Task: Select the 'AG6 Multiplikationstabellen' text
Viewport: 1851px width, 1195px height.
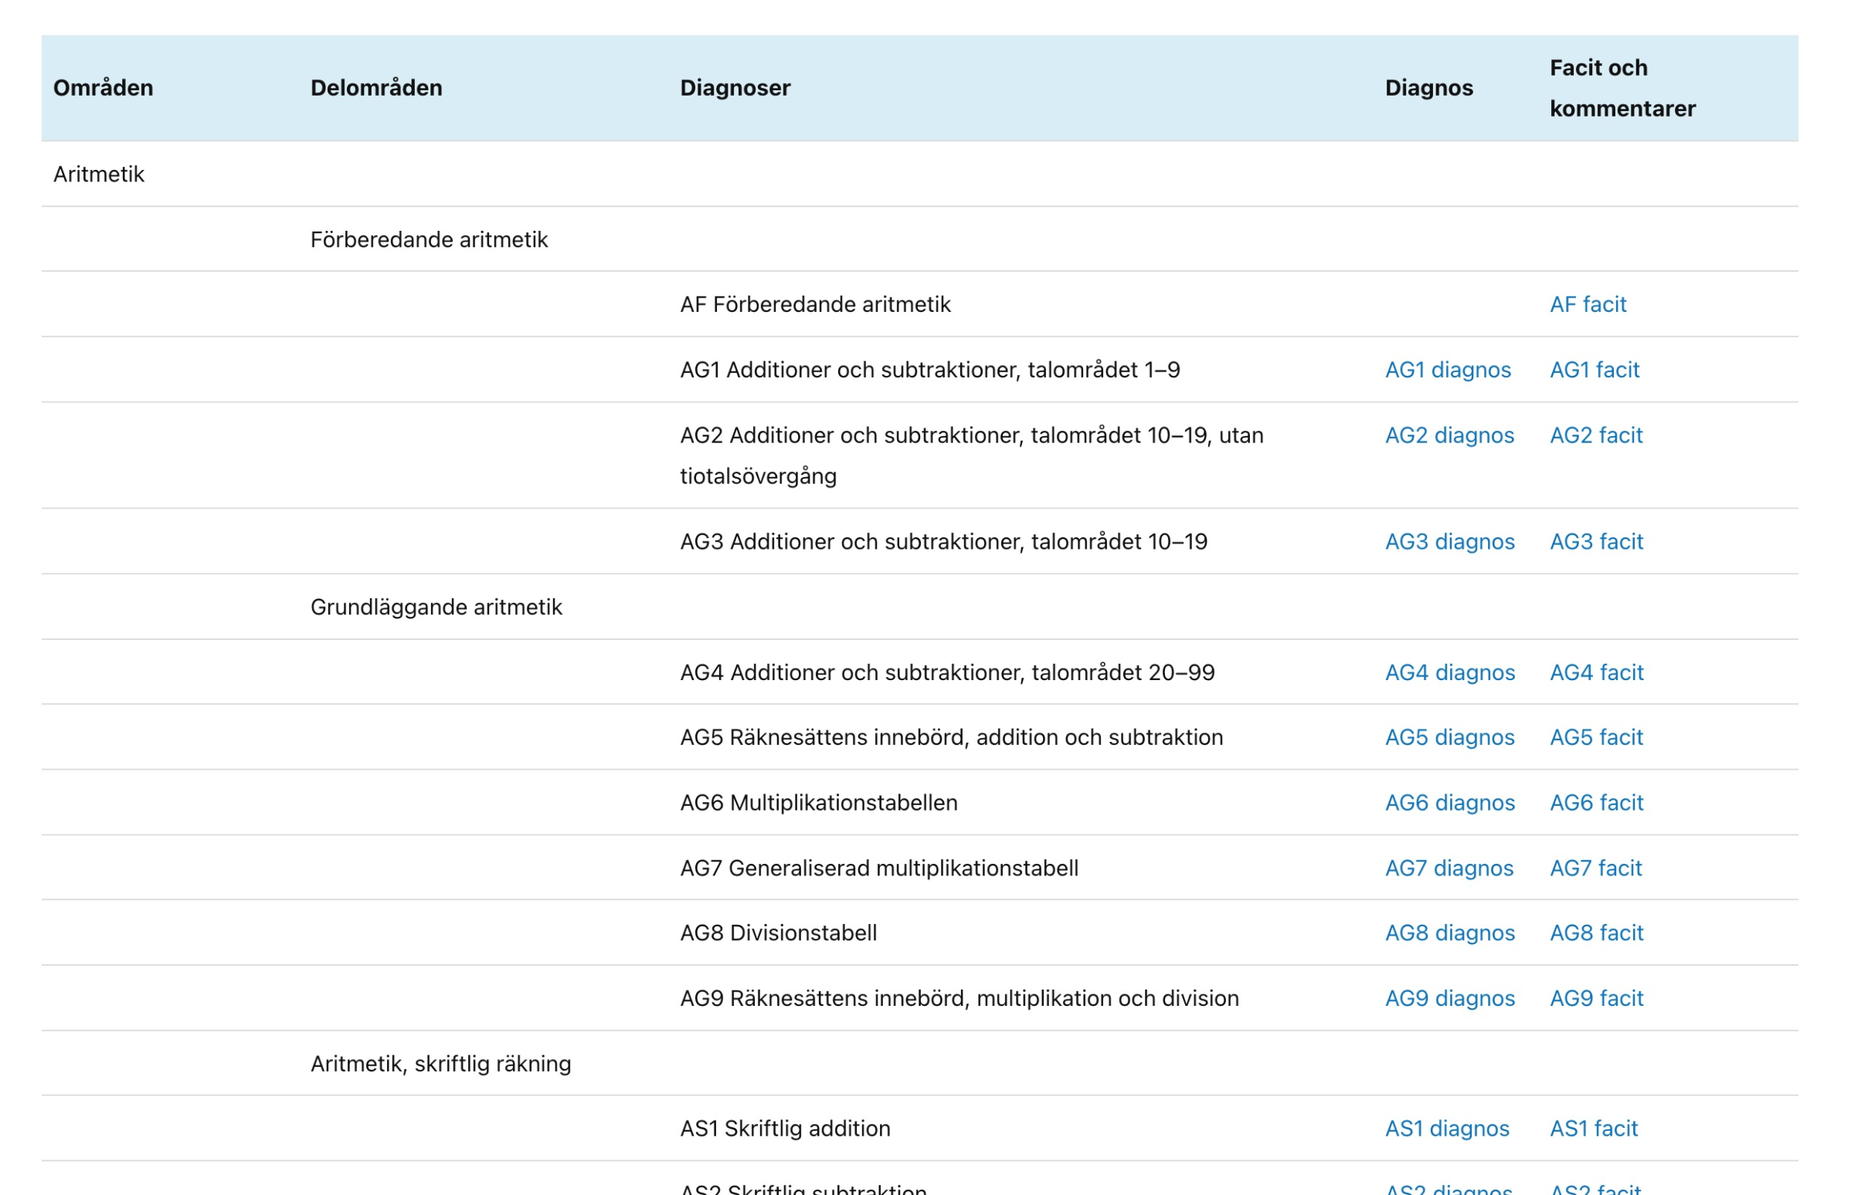Action: (819, 802)
